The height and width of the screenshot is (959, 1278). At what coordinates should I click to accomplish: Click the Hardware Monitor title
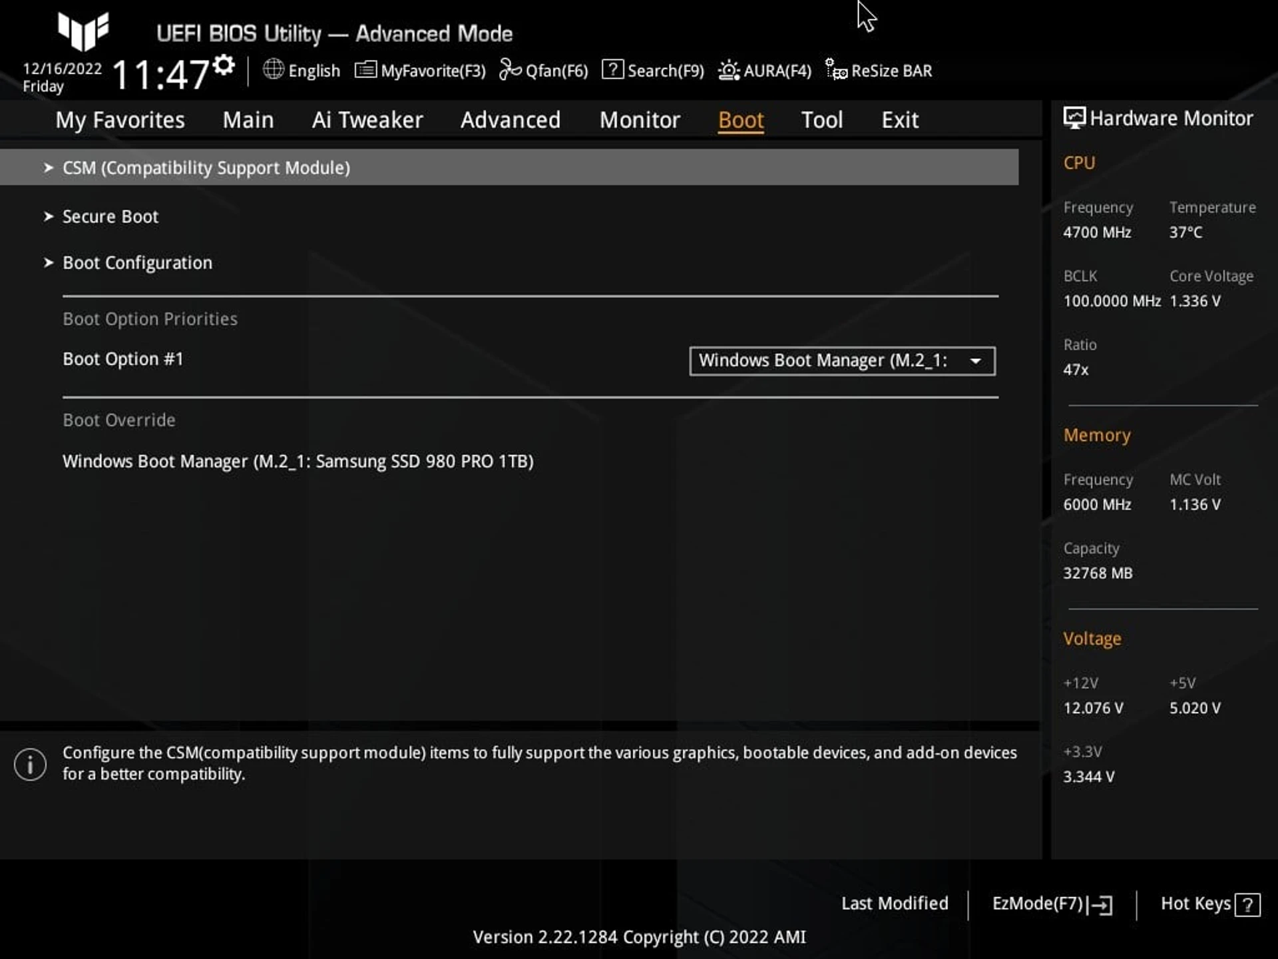[1171, 119]
